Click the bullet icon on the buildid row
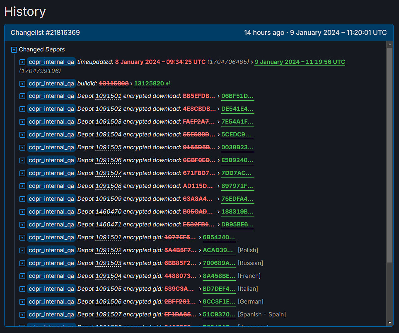This screenshot has height=333, width=399. (x=22, y=84)
